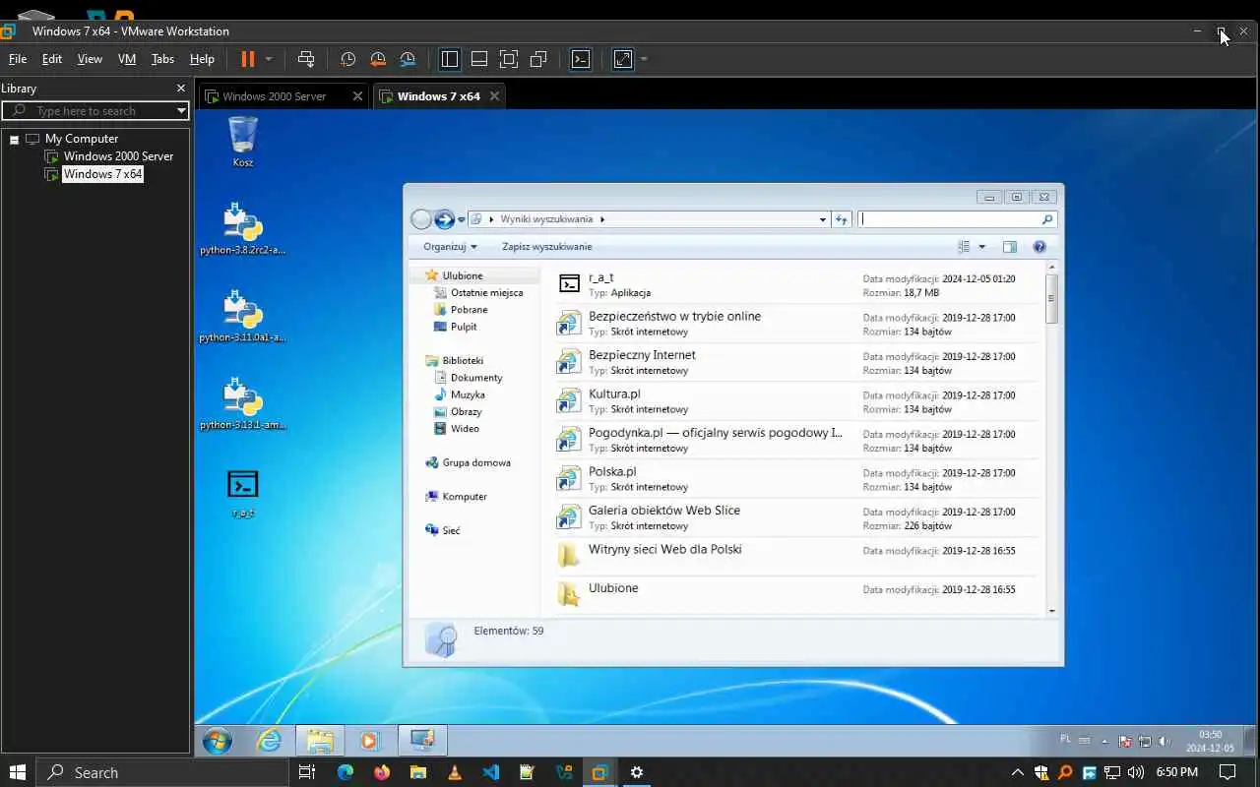Image resolution: width=1260 pixels, height=787 pixels.
Task: Click Zapisz wyszukiwanie button
Action: point(546,247)
